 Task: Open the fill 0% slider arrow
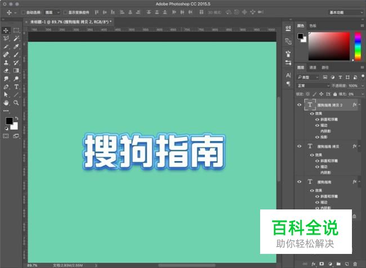(363, 94)
